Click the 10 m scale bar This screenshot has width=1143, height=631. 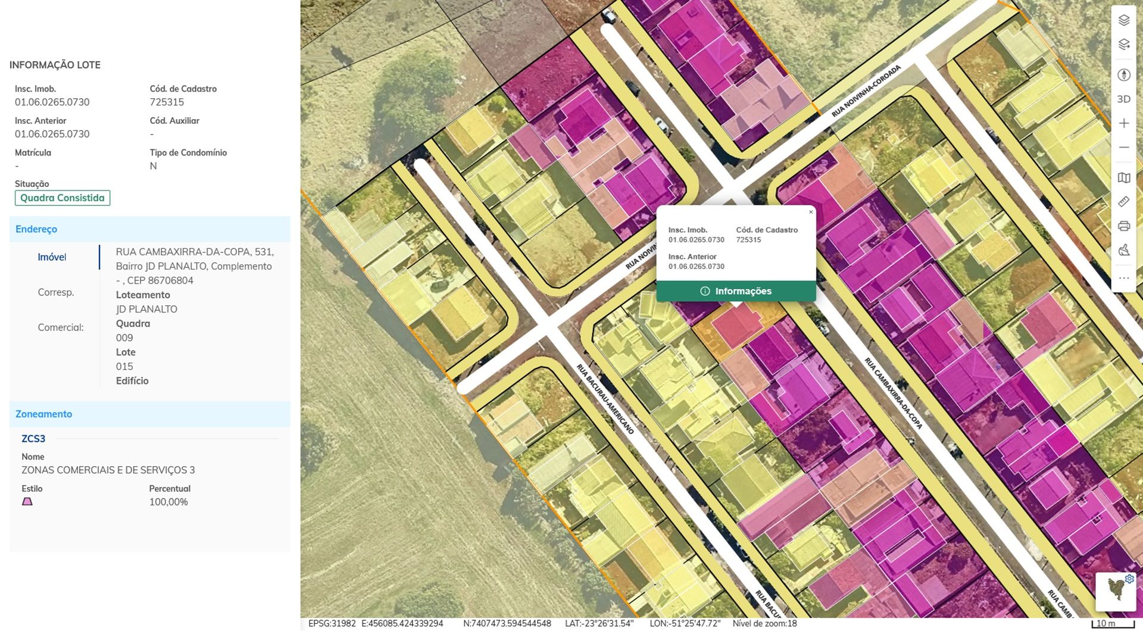coord(1113,624)
